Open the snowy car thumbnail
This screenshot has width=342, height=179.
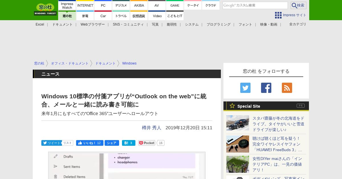pyautogui.click(x=238, y=123)
